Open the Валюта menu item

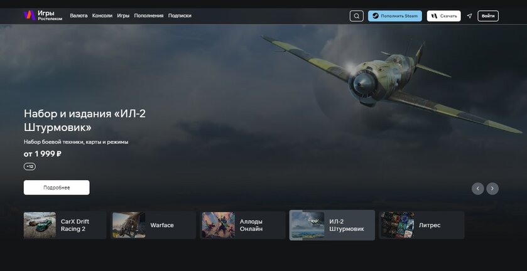(x=79, y=16)
